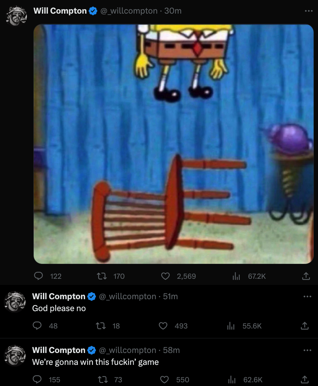Open Will Compton's profile from top tweet name
Viewport: 318px width, 386px height.
pos(60,11)
